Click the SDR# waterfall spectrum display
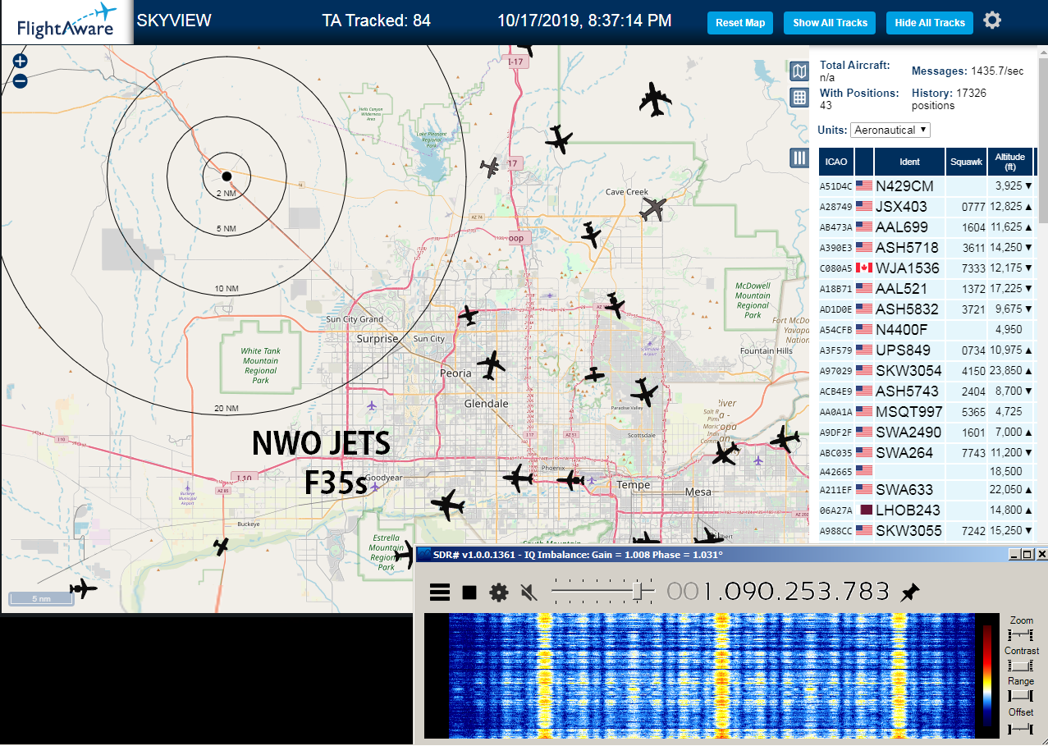Viewport: 1048px width, 746px height. [711, 675]
